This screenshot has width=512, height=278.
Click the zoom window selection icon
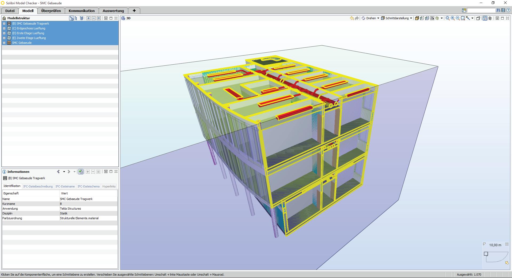[x=463, y=18]
